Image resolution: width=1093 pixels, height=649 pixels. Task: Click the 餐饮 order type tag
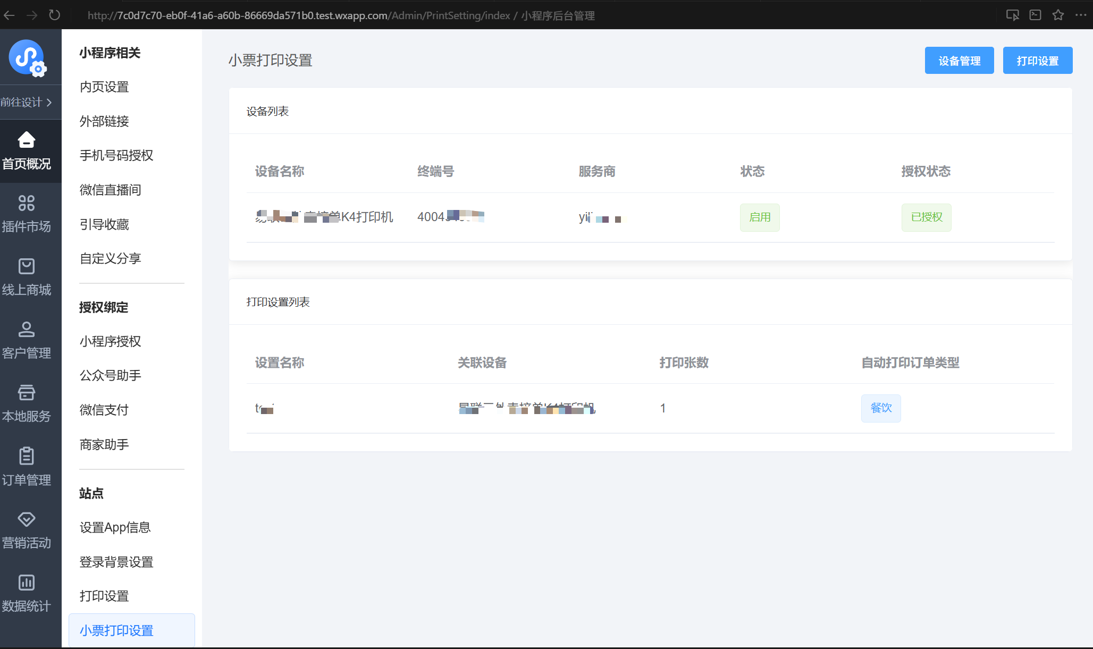click(x=881, y=408)
